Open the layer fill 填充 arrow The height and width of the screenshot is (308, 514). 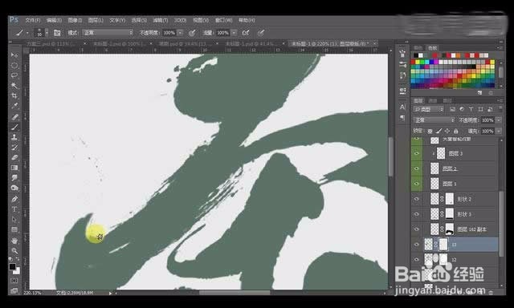pos(498,131)
